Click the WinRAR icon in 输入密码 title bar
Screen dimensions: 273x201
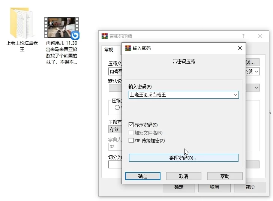pyautogui.click(x=128, y=48)
